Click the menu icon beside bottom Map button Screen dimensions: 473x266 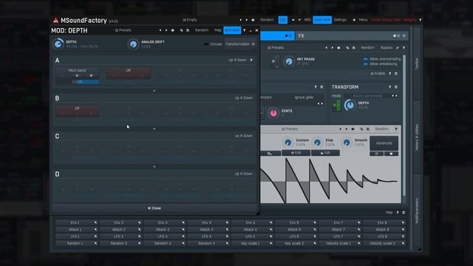pos(404,213)
